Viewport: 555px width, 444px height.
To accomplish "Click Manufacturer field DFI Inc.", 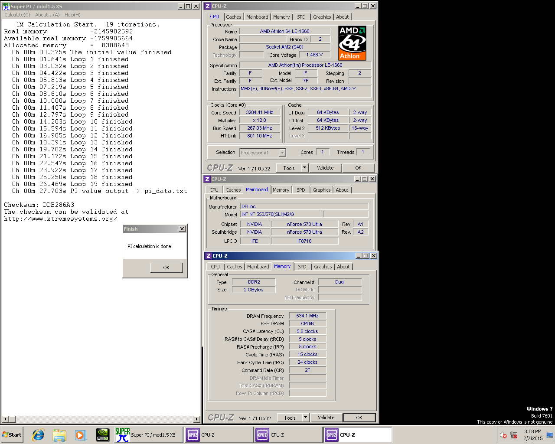I will click(304, 206).
